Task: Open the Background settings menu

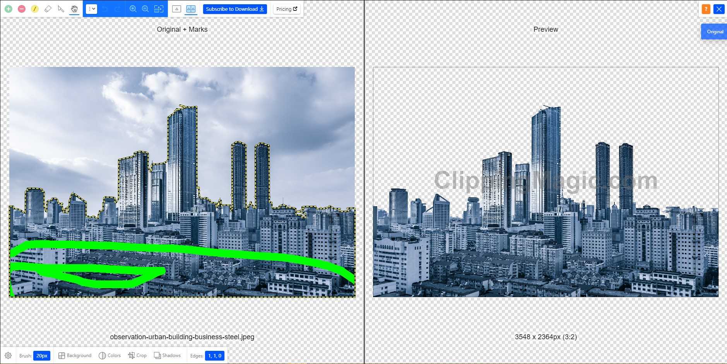Action: [75, 355]
